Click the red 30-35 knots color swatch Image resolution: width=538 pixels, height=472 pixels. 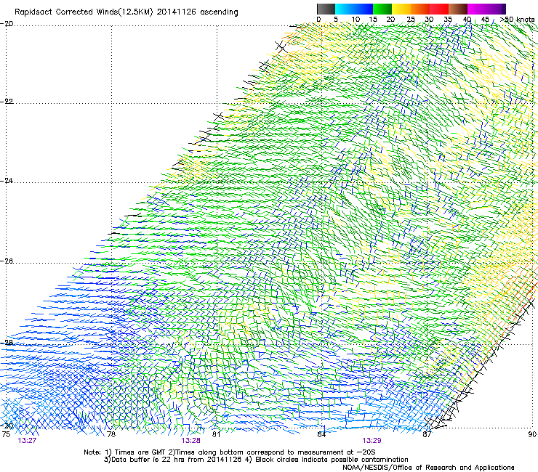439,9
